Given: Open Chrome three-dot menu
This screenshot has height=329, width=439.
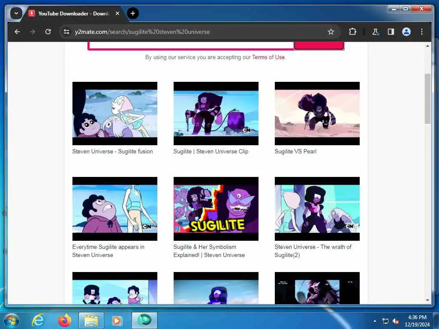Looking at the screenshot, I should (x=422, y=32).
